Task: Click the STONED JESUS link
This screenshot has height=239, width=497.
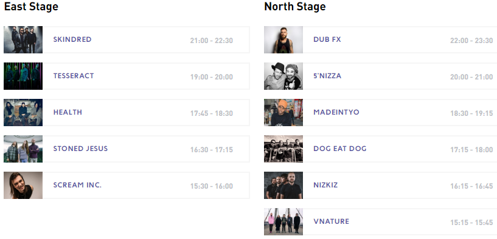Action: click(80, 149)
